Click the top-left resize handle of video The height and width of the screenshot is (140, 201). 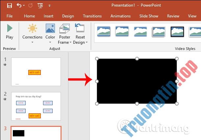[x=97, y=59]
